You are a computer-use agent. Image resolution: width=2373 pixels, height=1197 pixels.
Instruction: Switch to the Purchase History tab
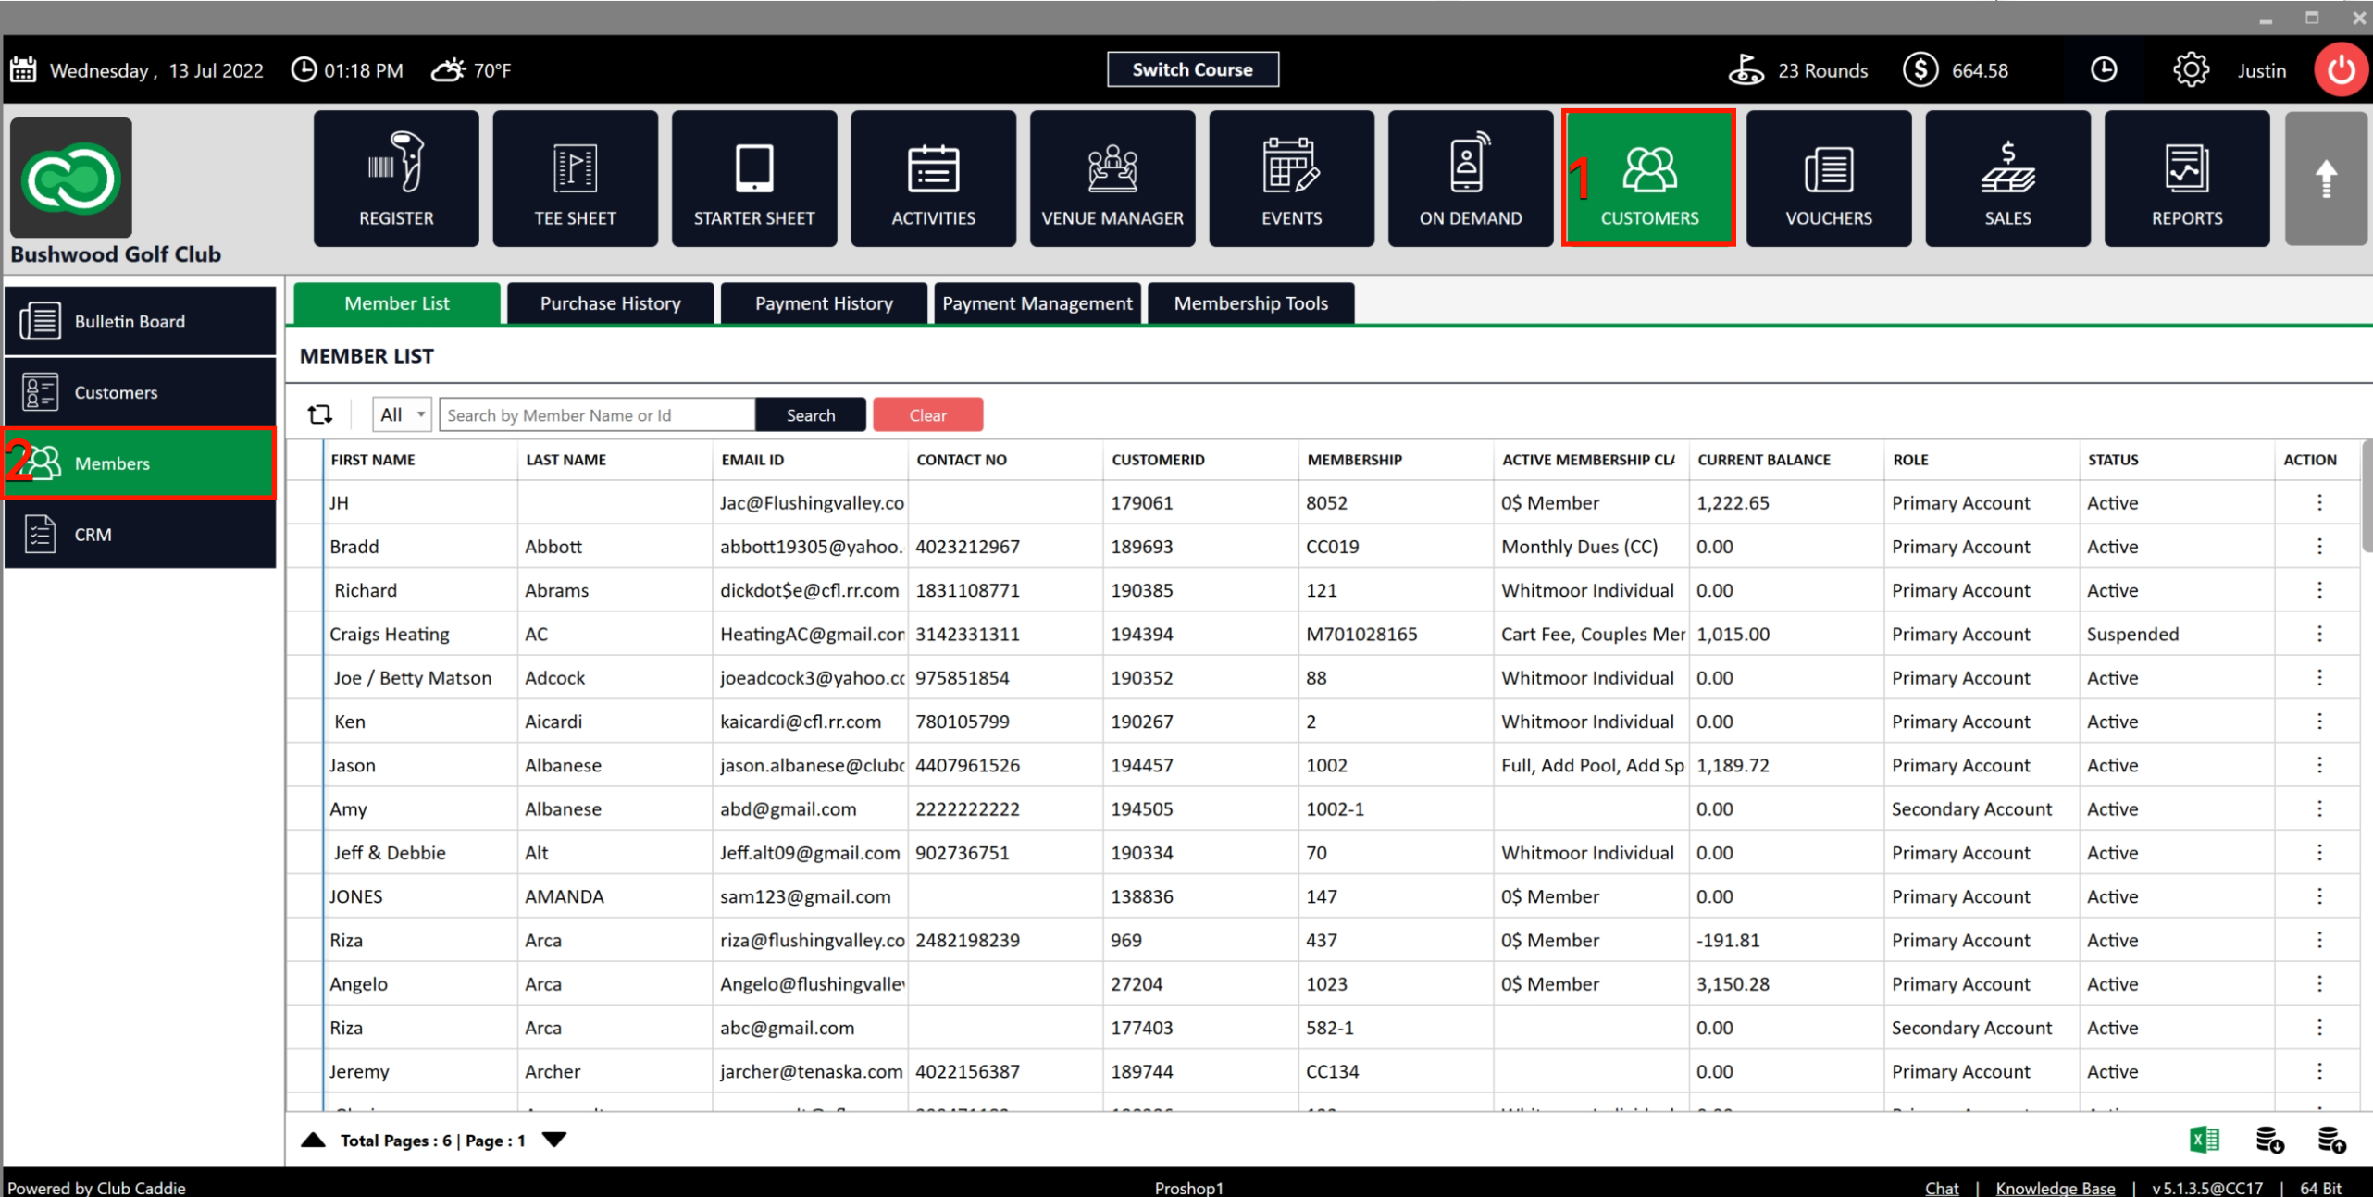610,303
